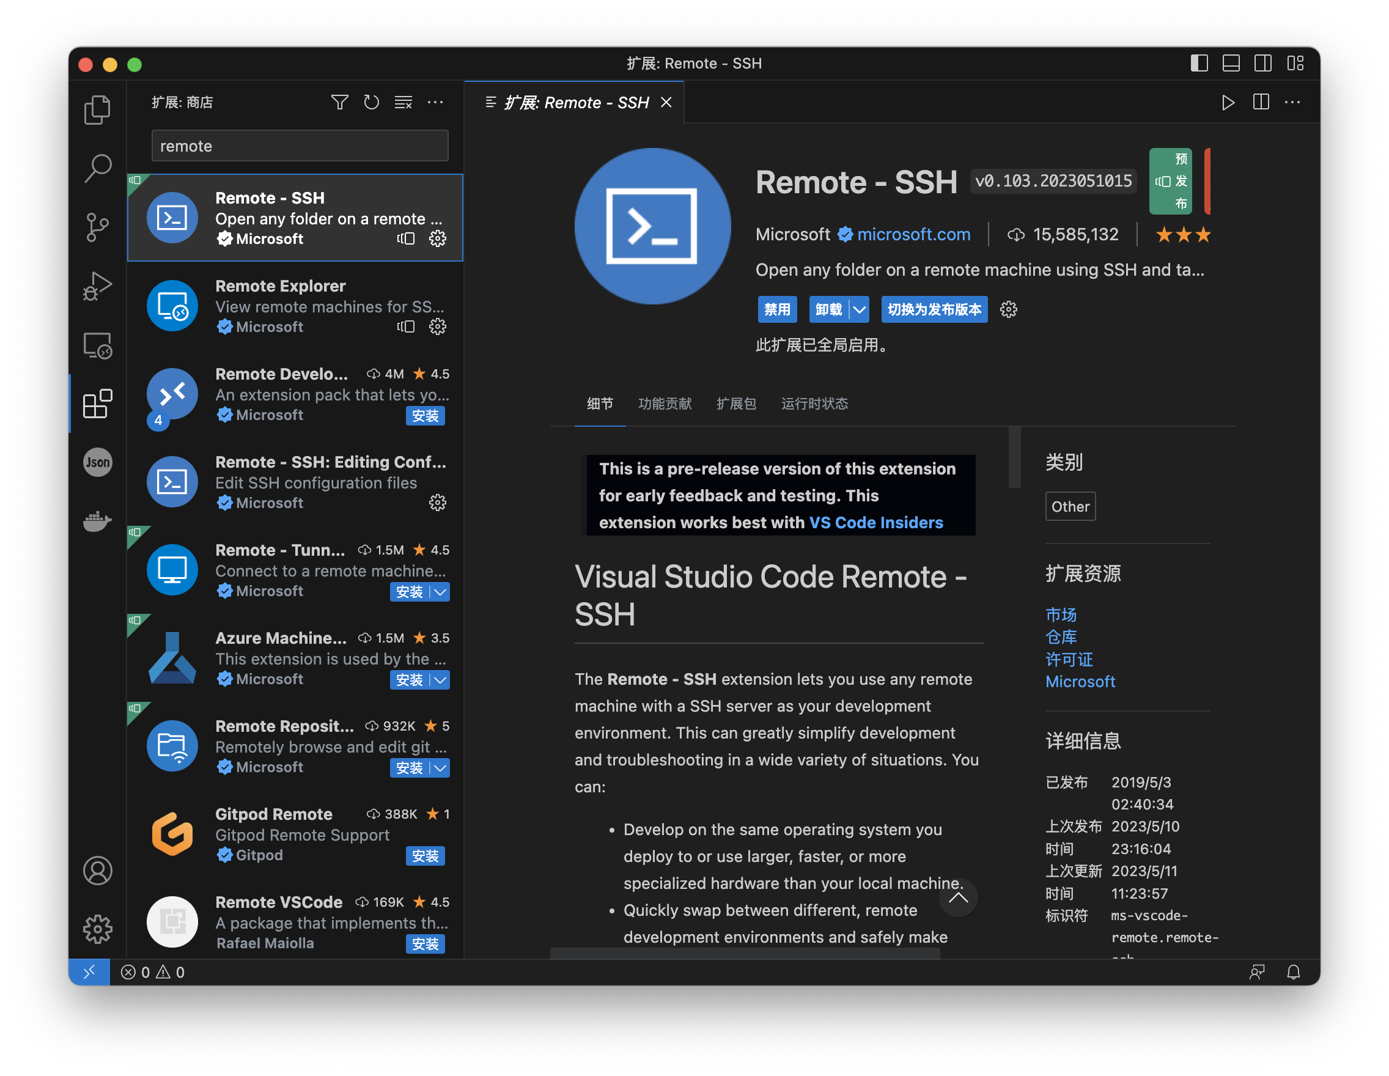Open gear for Remote Explorer list item
Image resolution: width=1389 pixels, height=1076 pixels.
coord(438,327)
